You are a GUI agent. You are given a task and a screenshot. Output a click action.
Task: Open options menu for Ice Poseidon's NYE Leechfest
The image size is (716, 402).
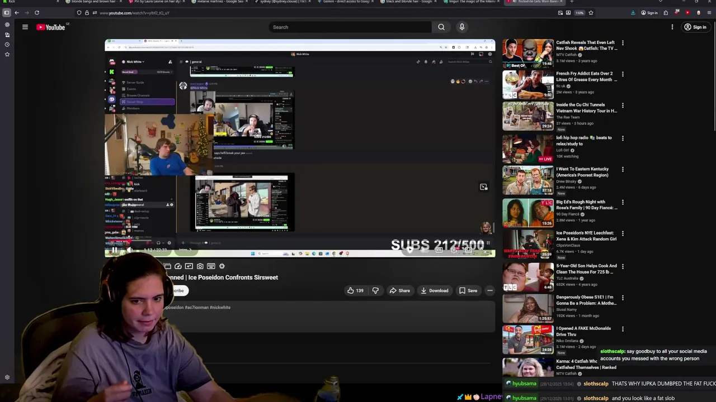click(x=623, y=233)
